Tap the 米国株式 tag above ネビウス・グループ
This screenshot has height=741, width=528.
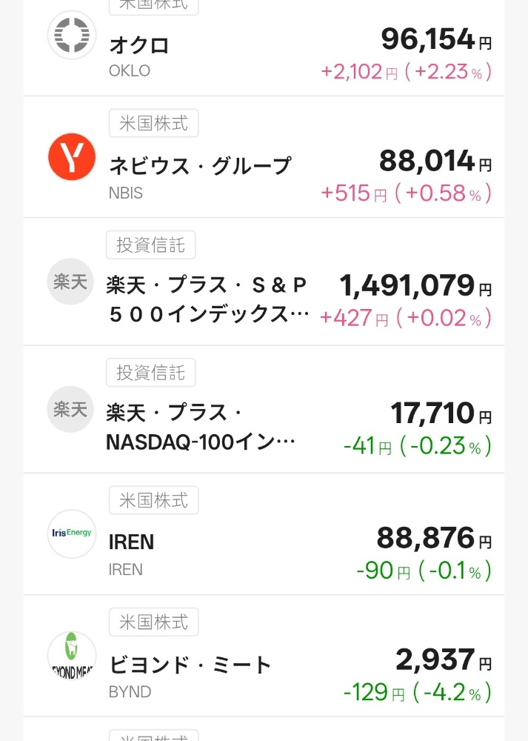pos(154,123)
